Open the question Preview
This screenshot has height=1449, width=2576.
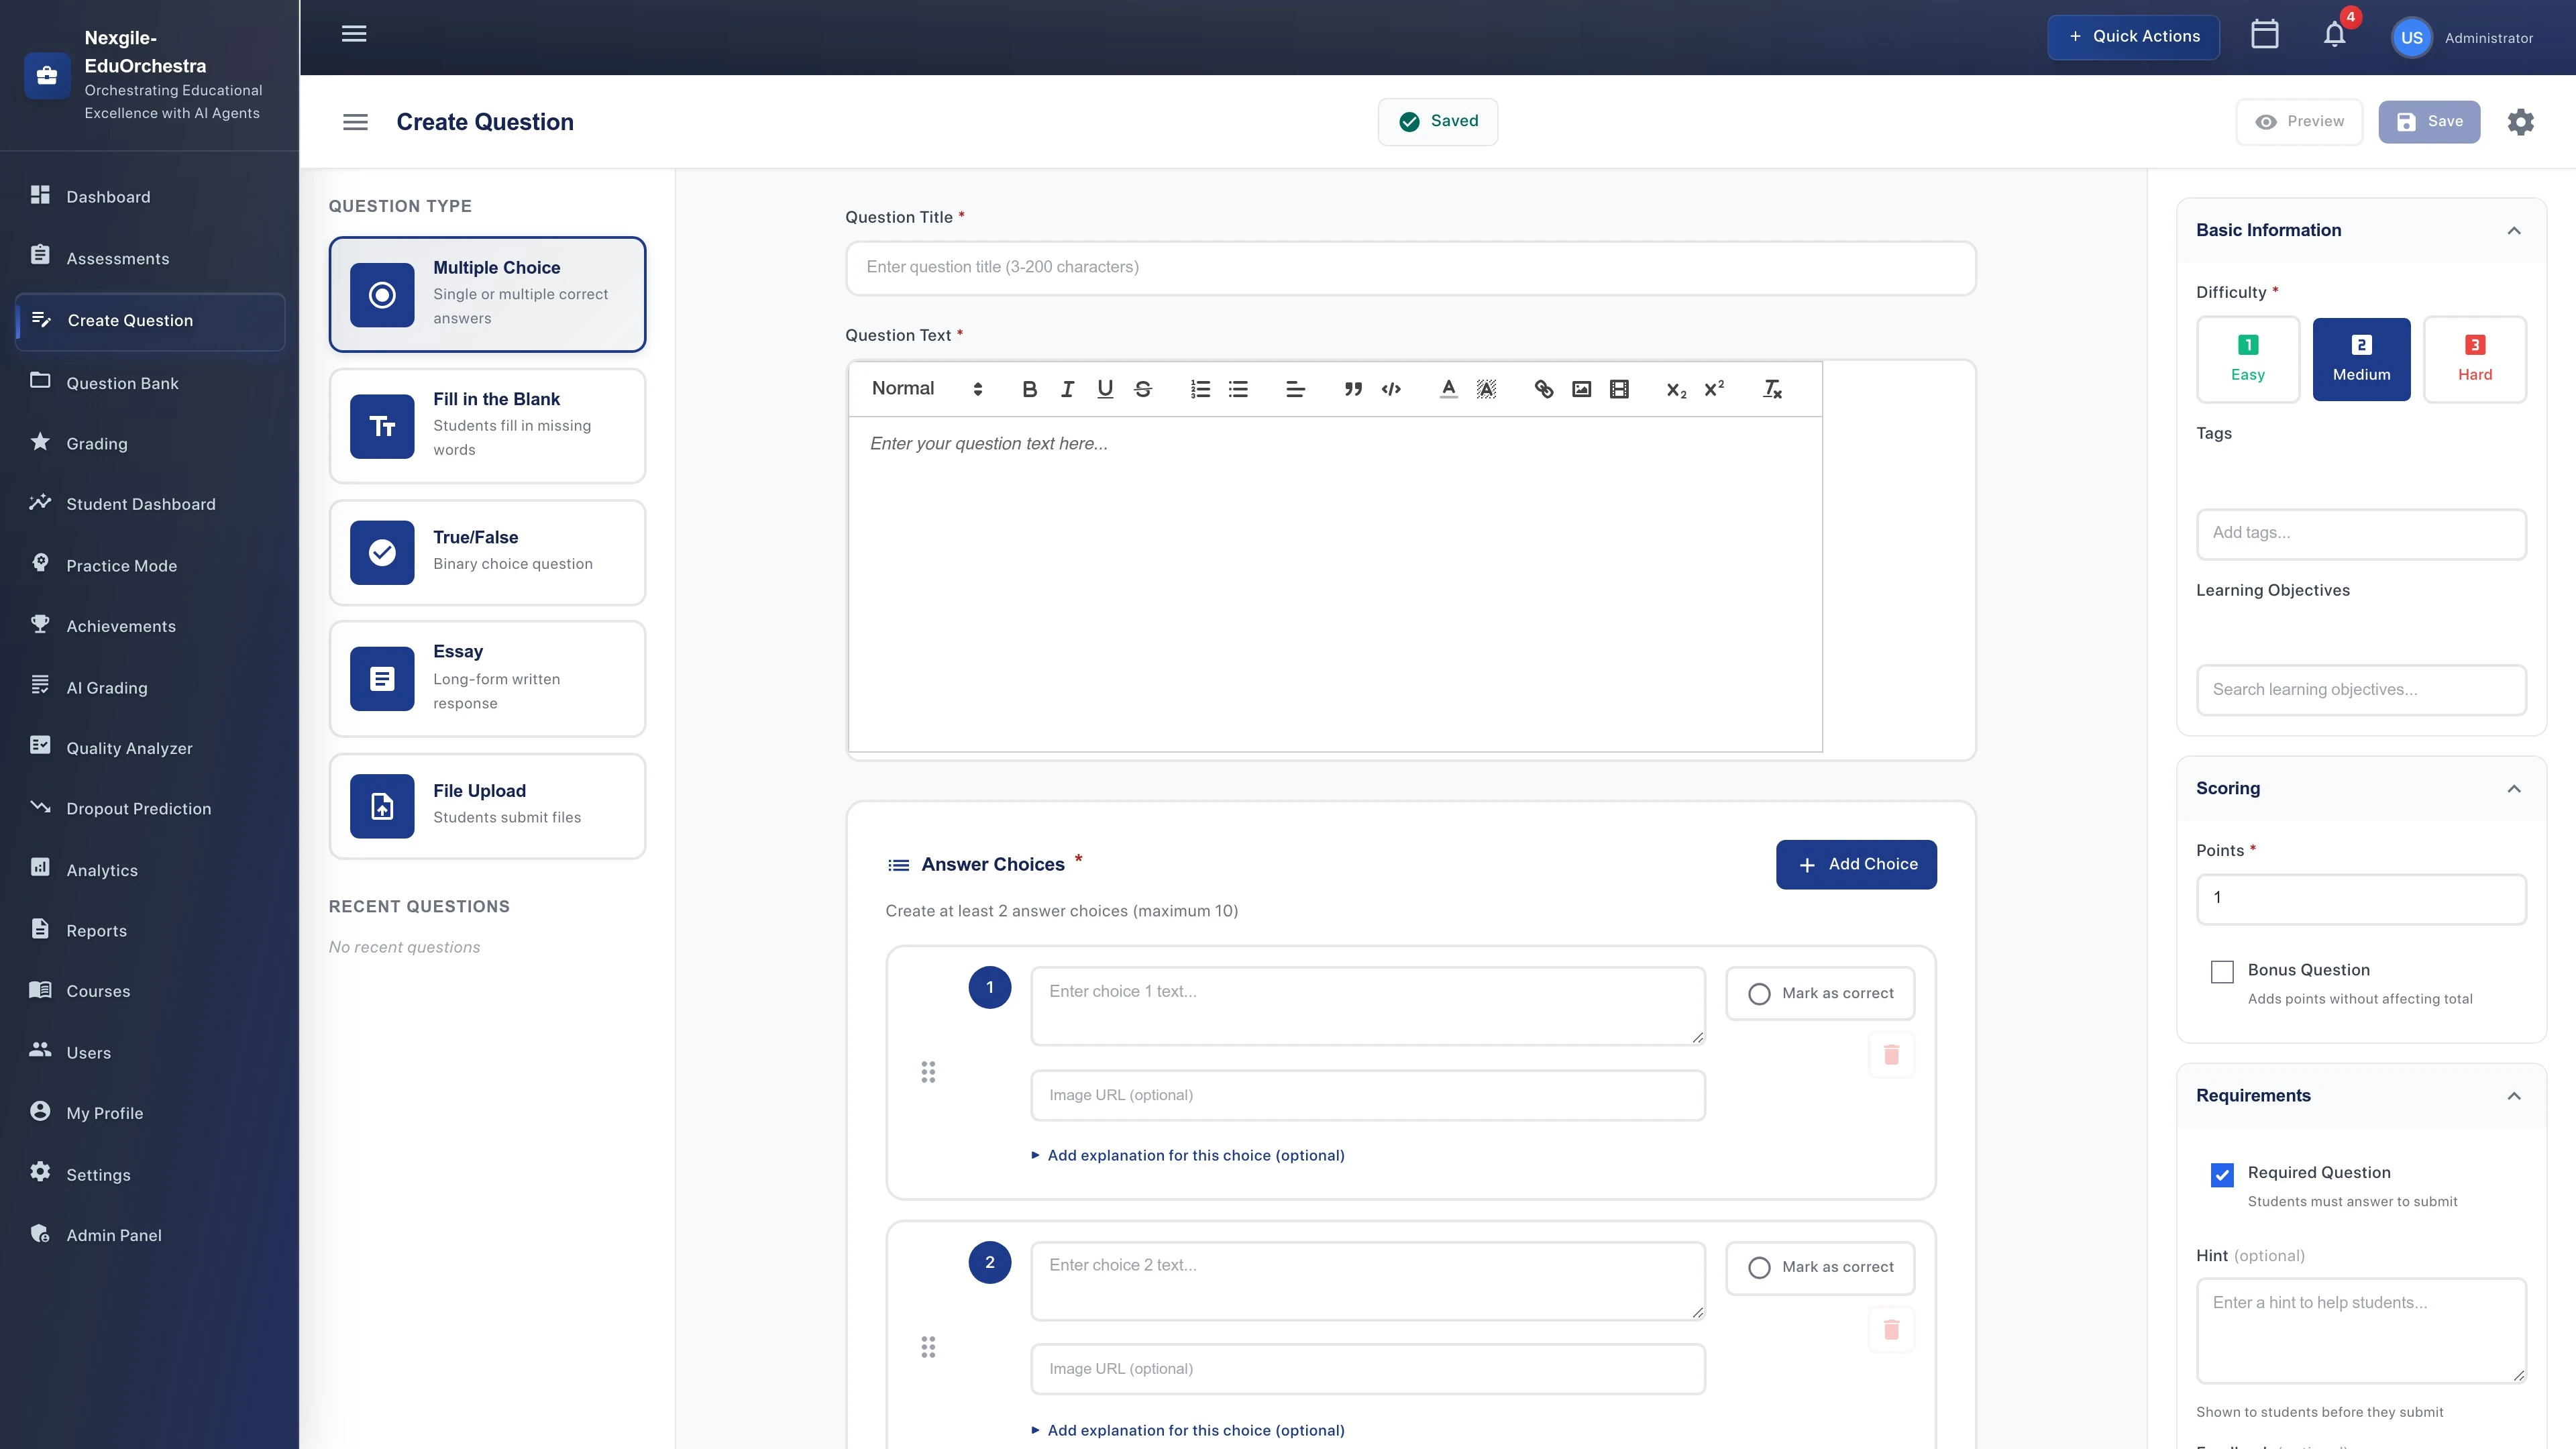(x=2299, y=121)
